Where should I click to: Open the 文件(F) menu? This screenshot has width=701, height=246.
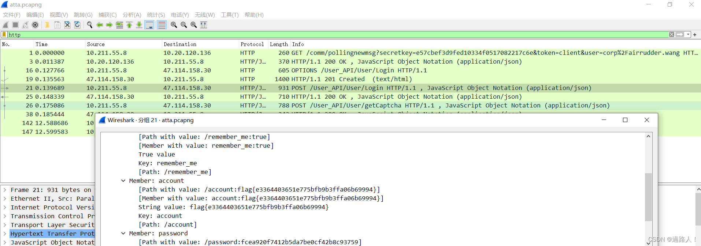tap(12, 15)
